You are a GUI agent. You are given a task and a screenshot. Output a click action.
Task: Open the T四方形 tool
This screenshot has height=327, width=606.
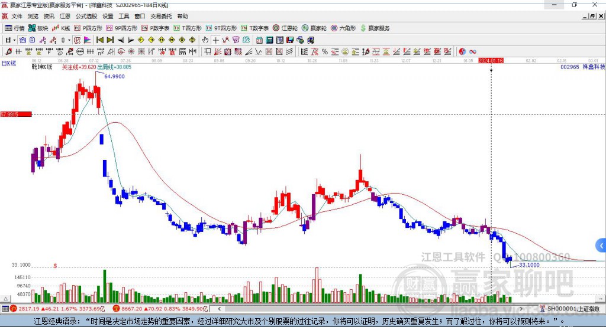pyautogui.click(x=188, y=28)
